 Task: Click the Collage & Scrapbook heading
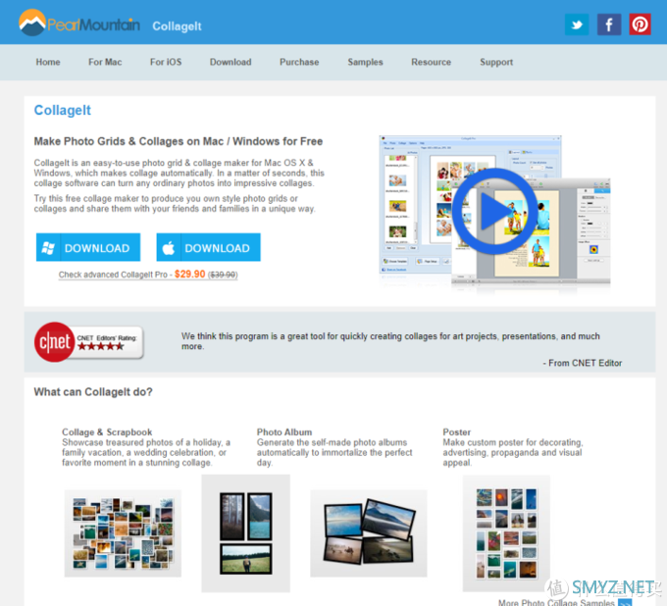pyautogui.click(x=107, y=432)
